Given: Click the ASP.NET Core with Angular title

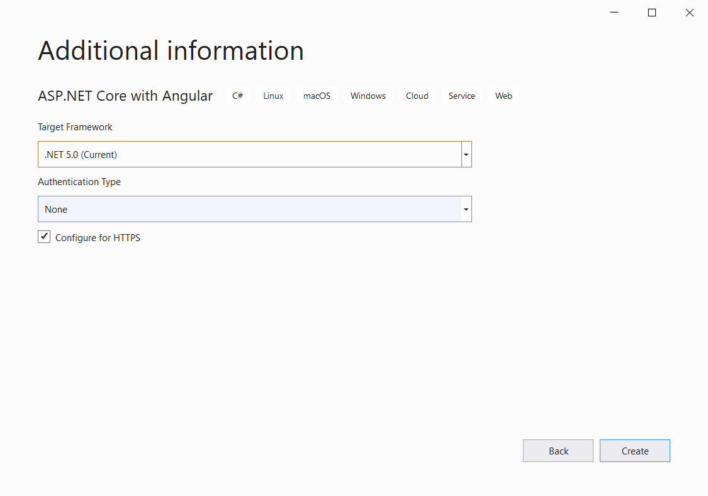Looking at the screenshot, I should pos(125,96).
